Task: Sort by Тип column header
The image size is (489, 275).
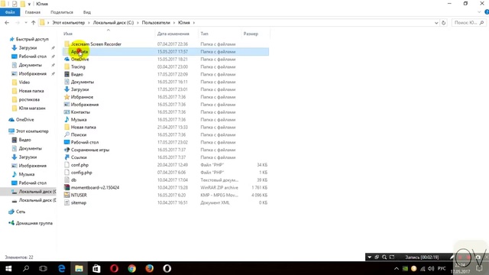Action: [205, 34]
